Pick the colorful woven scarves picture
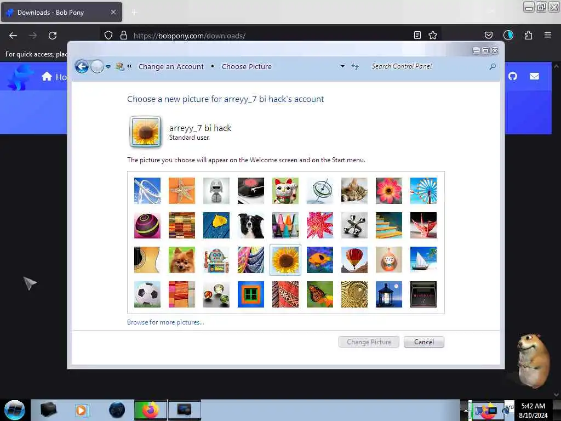 click(251, 260)
